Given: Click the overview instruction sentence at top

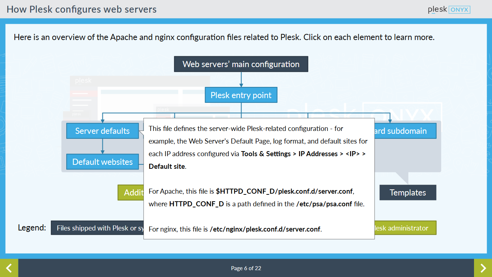Looking at the screenshot, I should (x=224, y=37).
